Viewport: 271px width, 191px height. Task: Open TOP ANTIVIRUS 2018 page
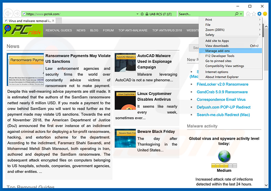(167, 30)
